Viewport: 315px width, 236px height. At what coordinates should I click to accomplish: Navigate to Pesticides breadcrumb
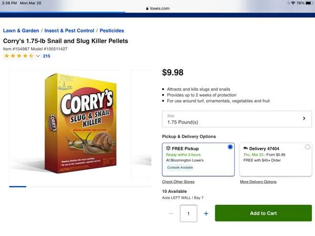click(112, 31)
